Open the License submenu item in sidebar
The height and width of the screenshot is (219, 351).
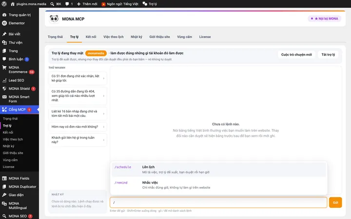coord(8,167)
